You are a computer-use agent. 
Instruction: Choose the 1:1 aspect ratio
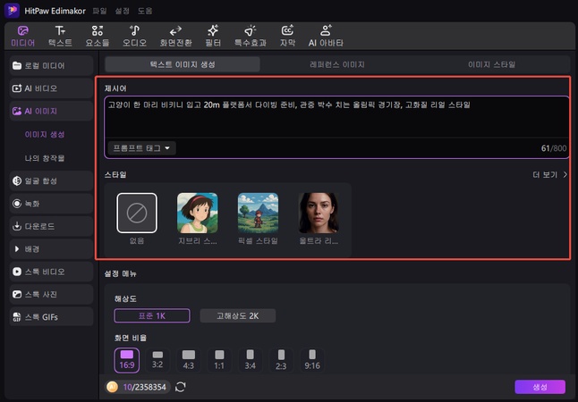click(219, 360)
